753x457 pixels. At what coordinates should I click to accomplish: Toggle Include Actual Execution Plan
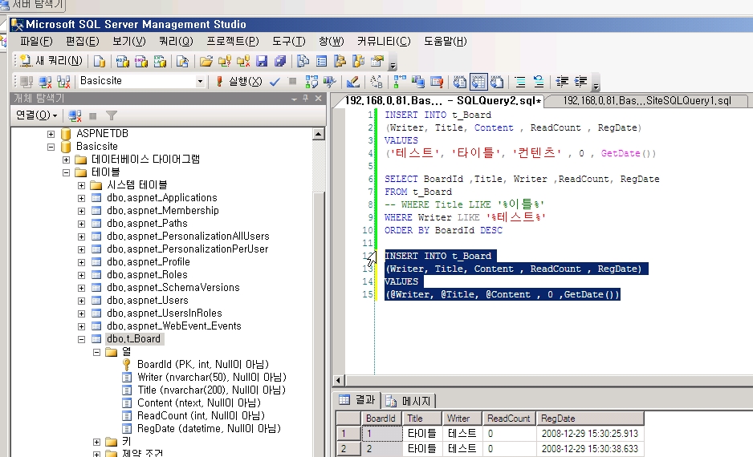[400, 82]
